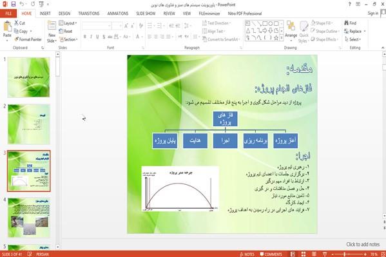
Task: Open ribbon display options
Action: tap(358, 4)
